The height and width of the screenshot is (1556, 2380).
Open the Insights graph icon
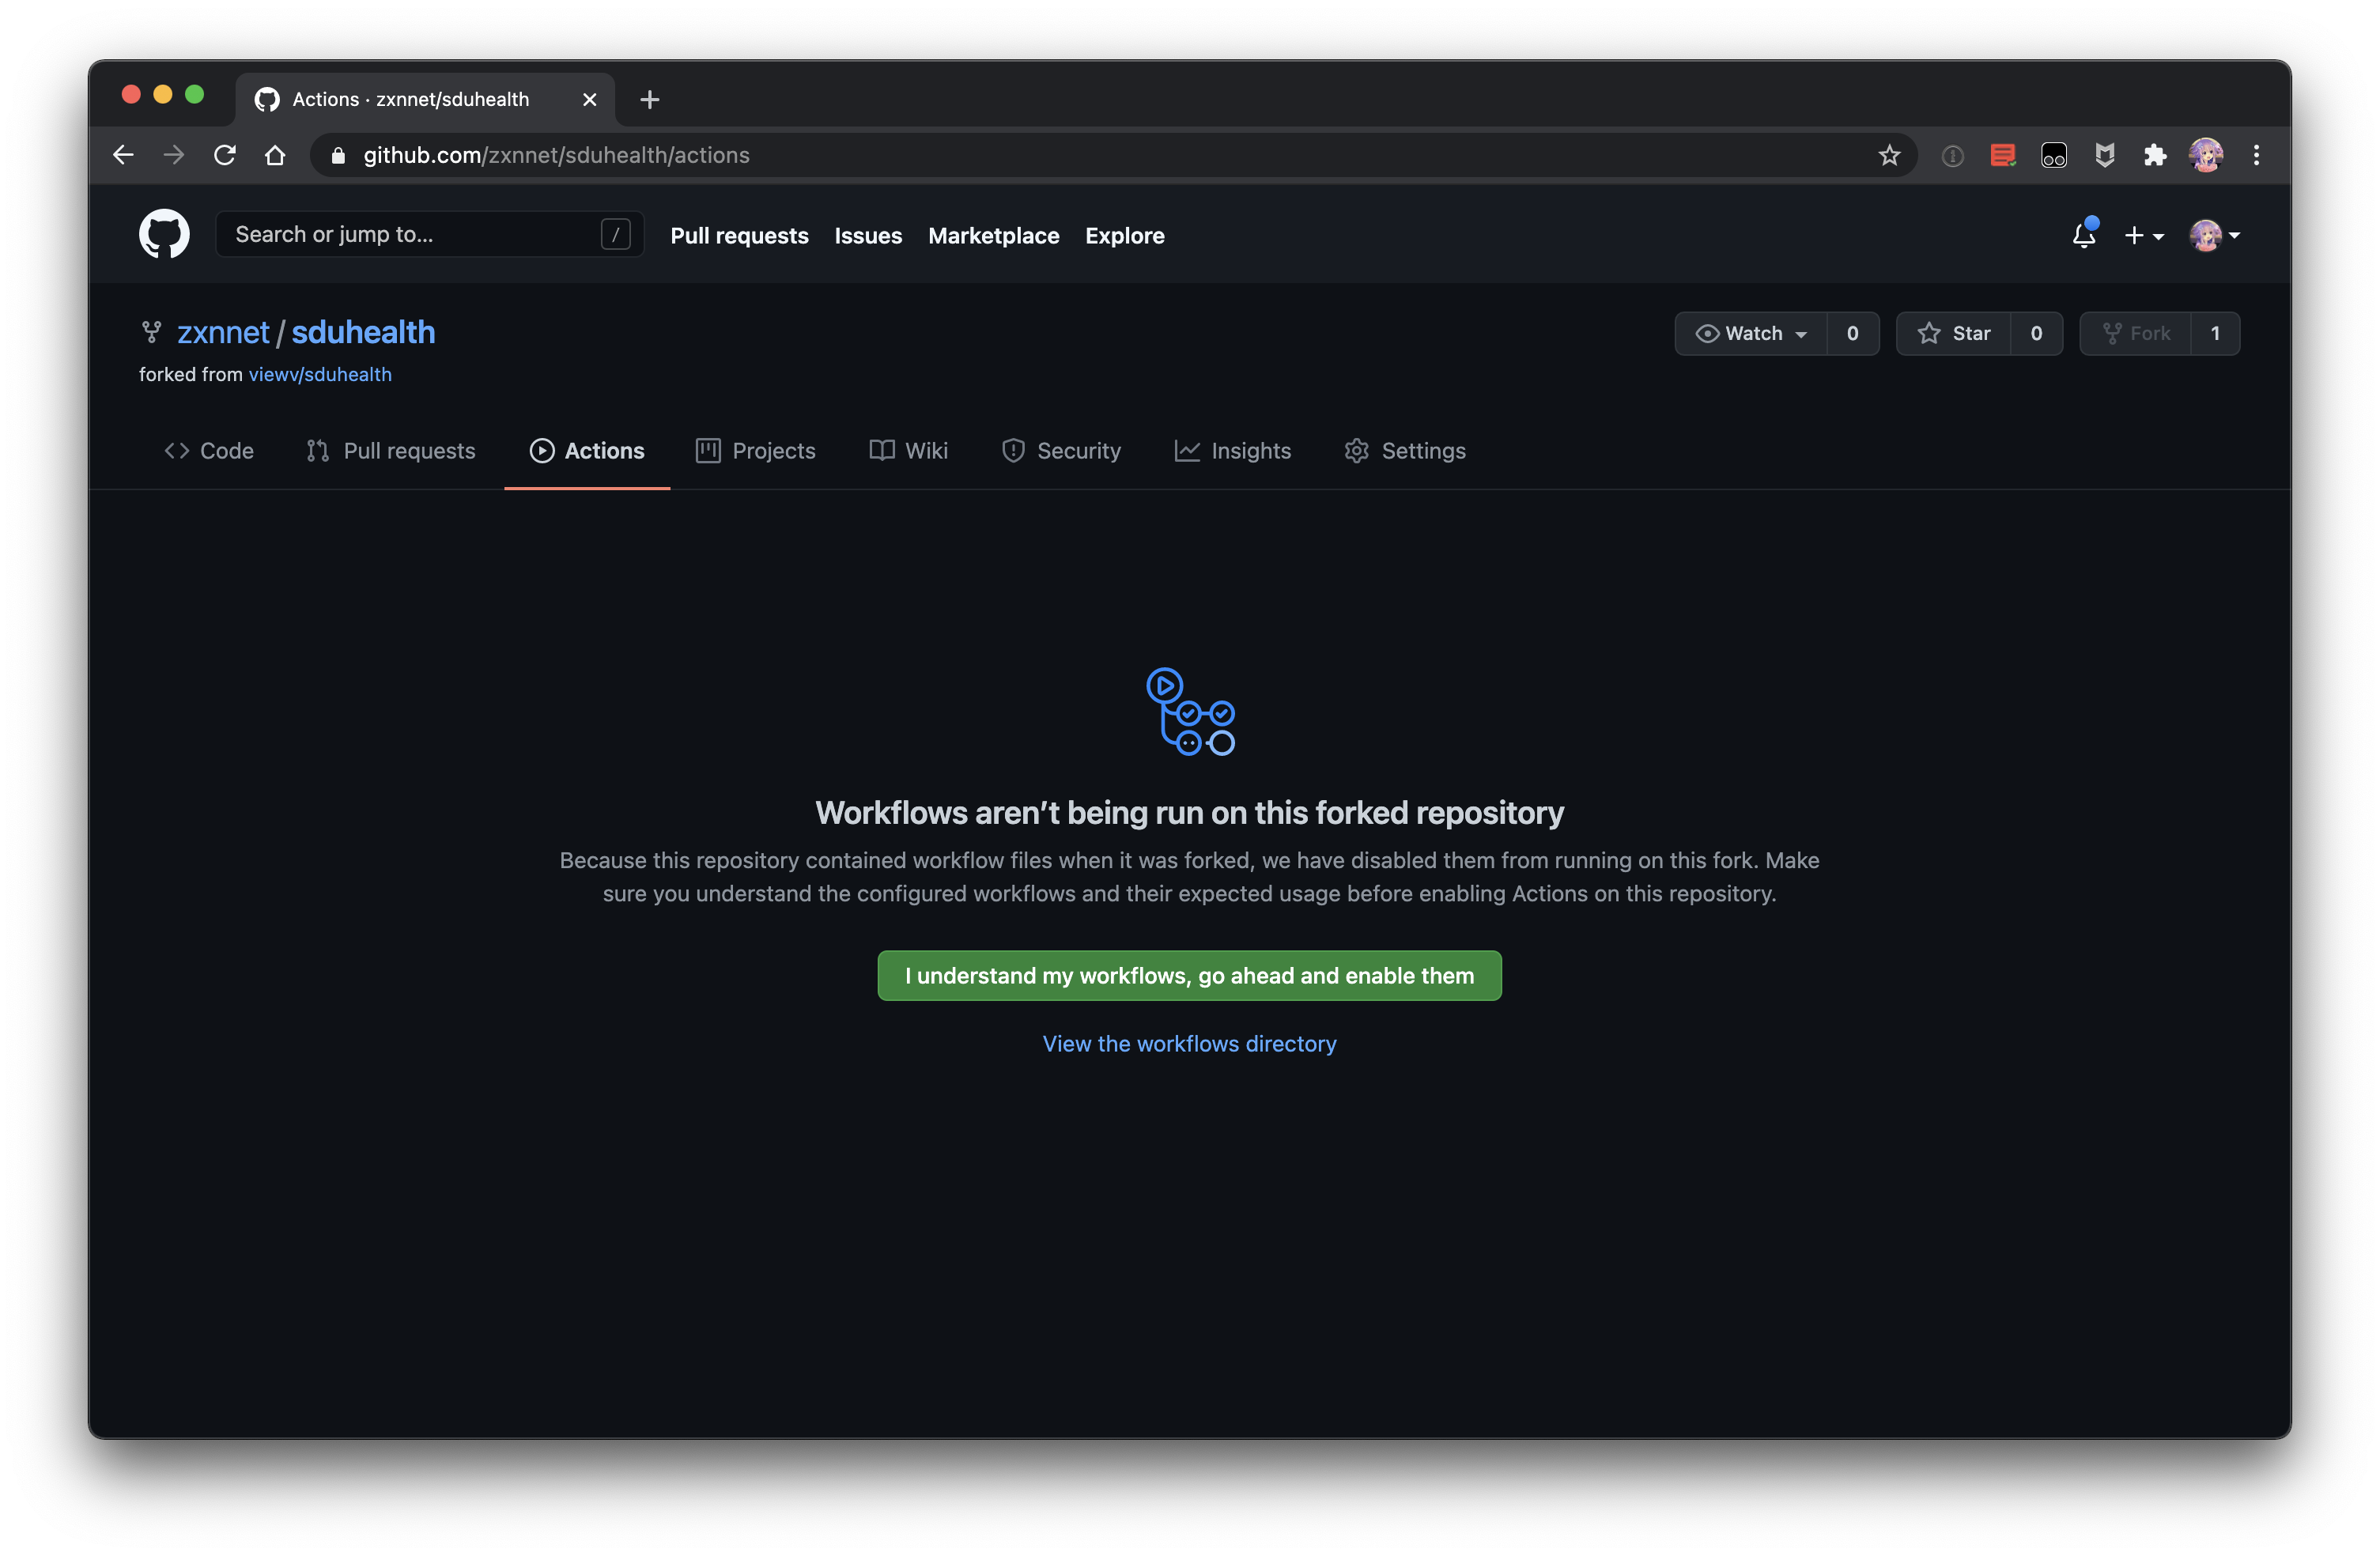tap(1187, 451)
